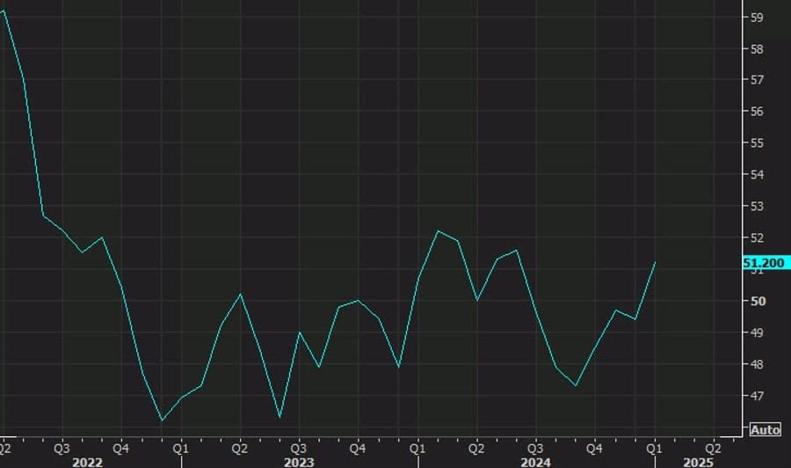The image size is (791, 468).
Task: Click the Q2 label in the 2025 section
Action: 710,446
